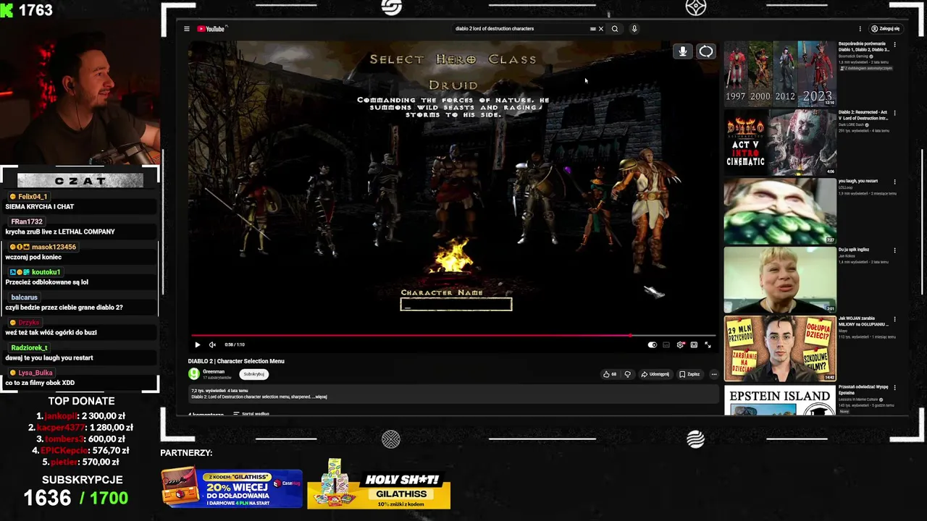
Task: Click the Zapisz save button
Action: [689, 374]
